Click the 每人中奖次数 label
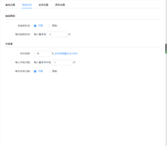This screenshot has width=167, height=146. pyautogui.click(x=23, y=62)
